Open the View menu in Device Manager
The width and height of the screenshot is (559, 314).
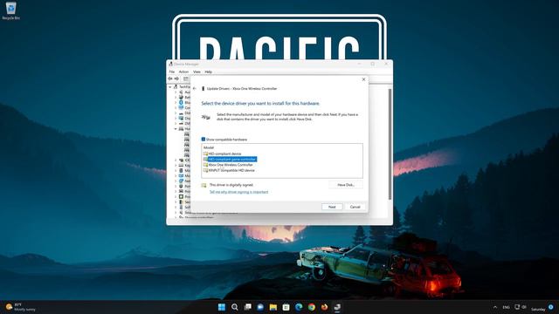197,72
